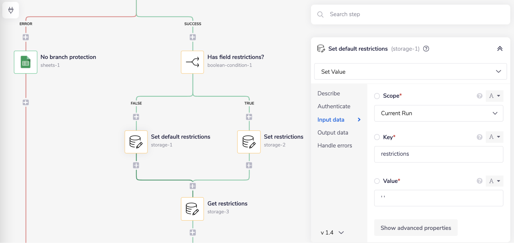Open the Set Value operation dropdown
The width and height of the screenshot is (514, 243).
(410, 72)
